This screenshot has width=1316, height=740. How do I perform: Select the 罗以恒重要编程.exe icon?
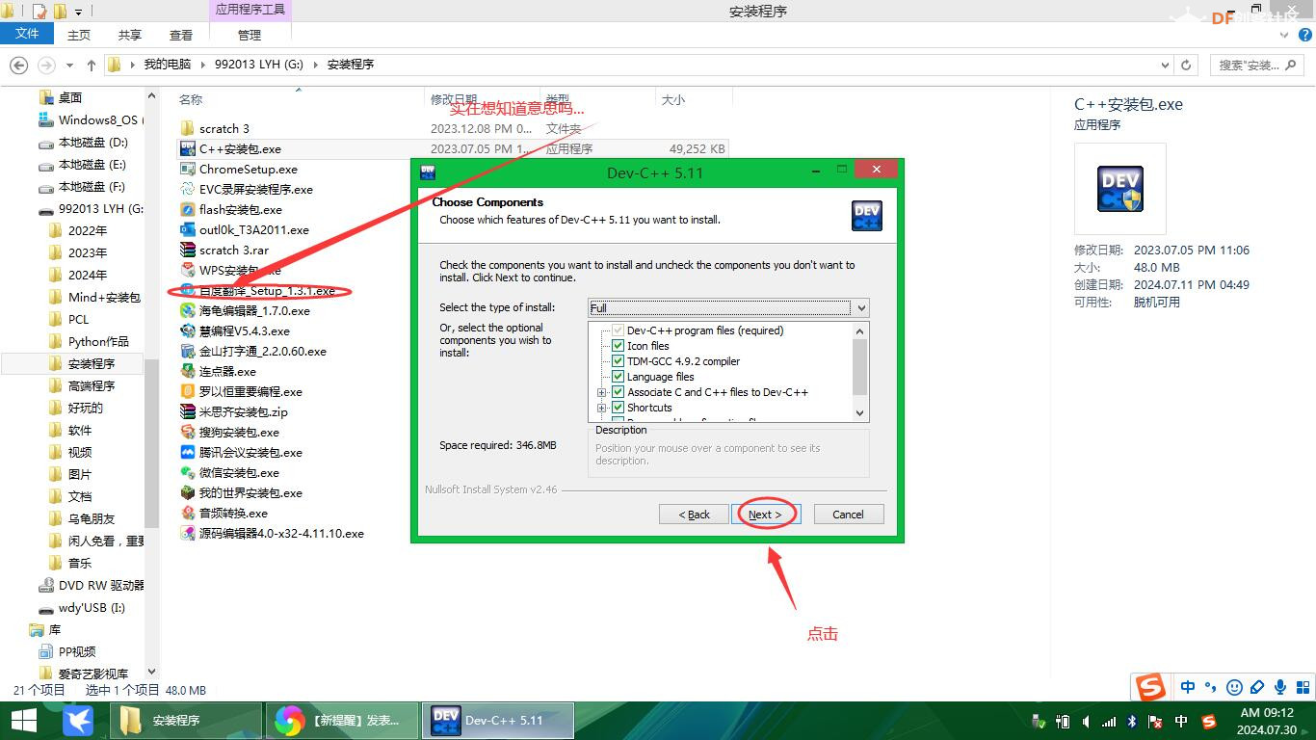click(188, 391)
